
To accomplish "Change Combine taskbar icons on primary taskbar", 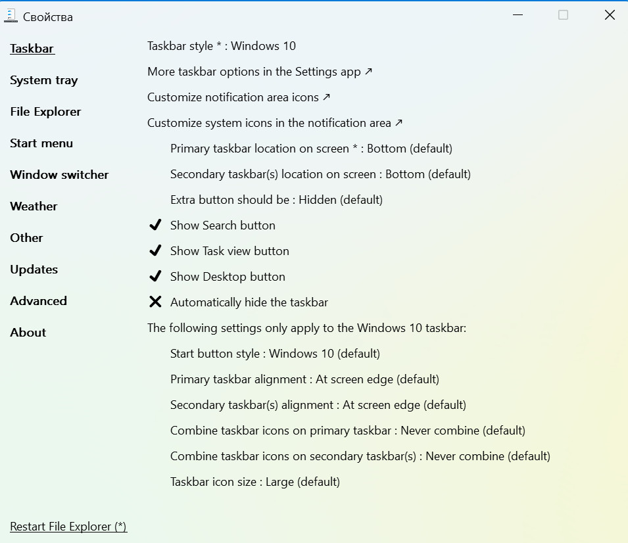I will click(347, 431).
